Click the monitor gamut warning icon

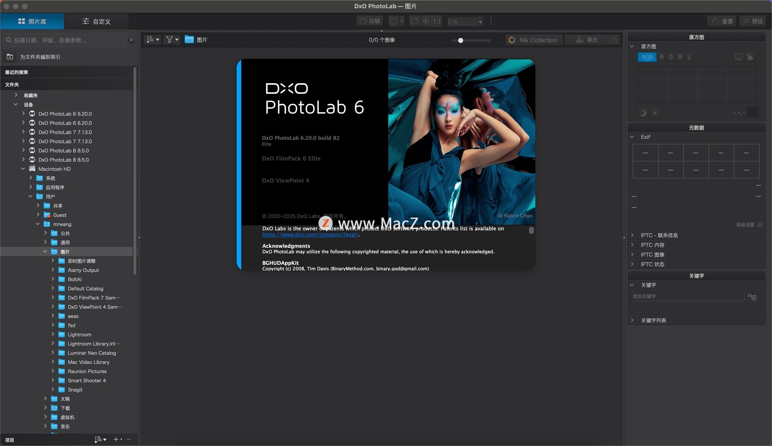pos(738,57)
